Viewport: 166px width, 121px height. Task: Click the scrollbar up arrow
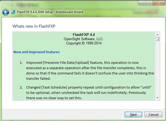[157, 35]
